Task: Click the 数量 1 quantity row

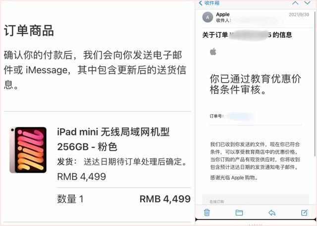Action: click(x=124, y=199)
